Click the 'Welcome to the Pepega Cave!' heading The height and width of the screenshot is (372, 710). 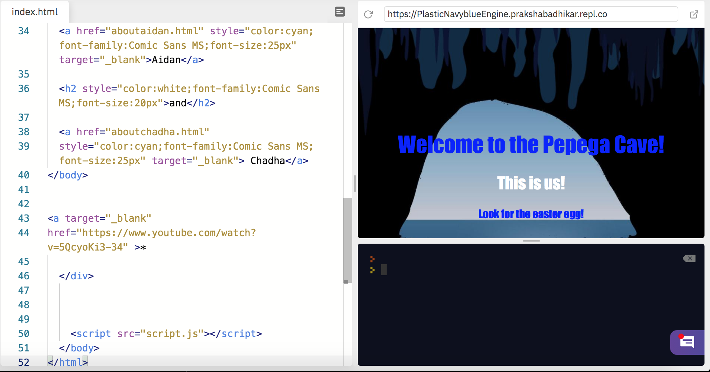tap(531, 145)
